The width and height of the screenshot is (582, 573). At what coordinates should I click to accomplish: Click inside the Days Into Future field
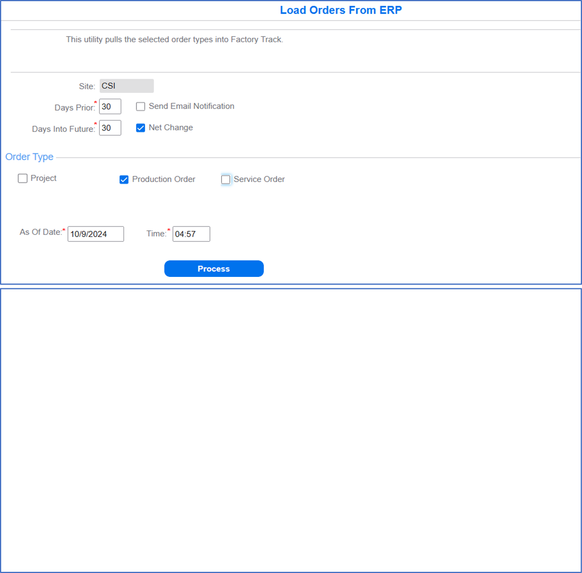tap(110, 128)
